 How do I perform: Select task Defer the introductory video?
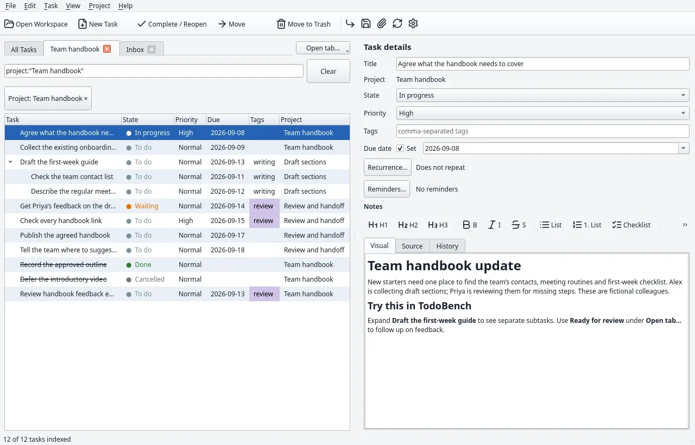pos(177,279)
